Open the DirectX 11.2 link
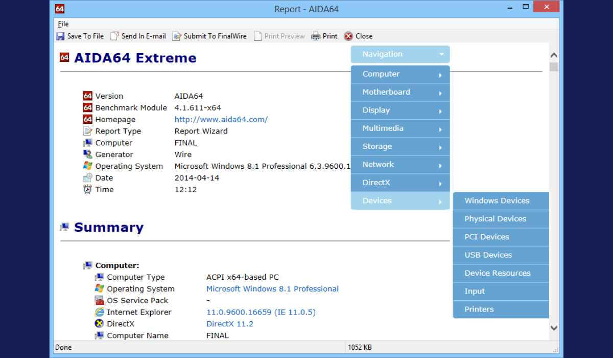Viewport: 613px width, 358px height. click(x=230, y=324)
